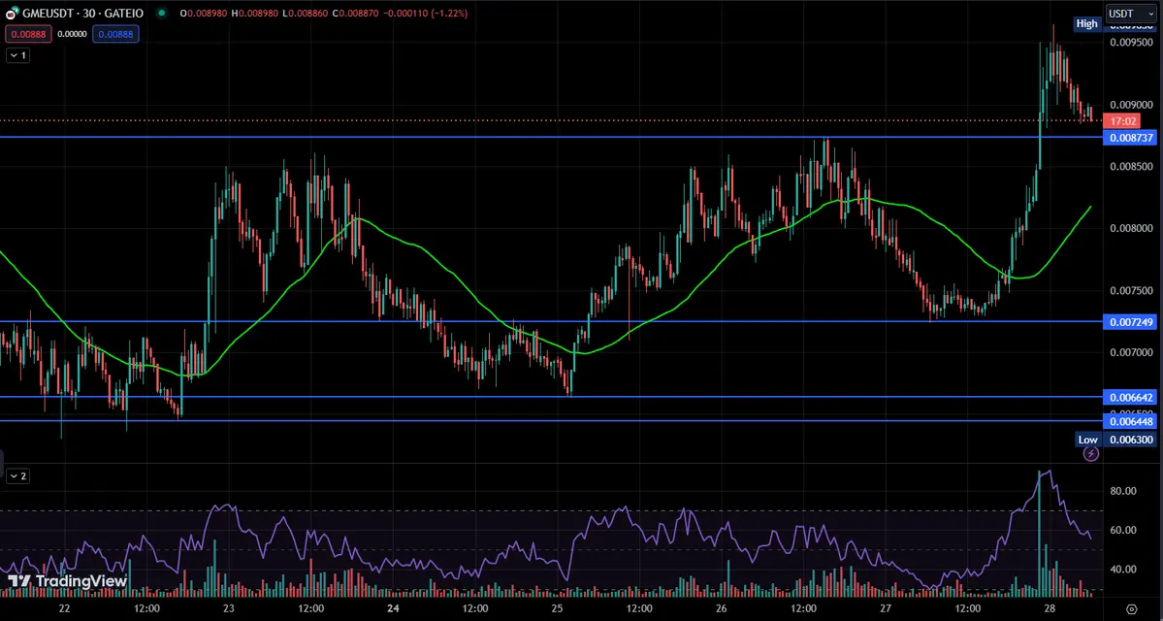Click the lightning bolt icon on price axis
The image size is (1163, 621).
(1090, 454)
